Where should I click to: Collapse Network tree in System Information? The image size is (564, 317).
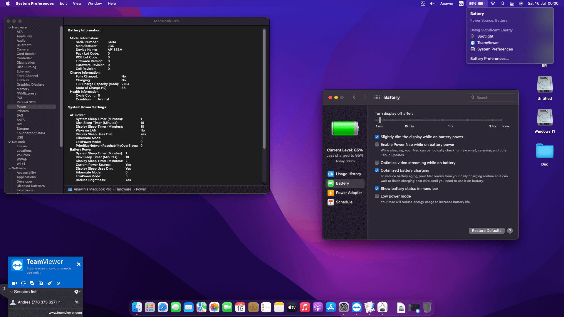[10, 142]
